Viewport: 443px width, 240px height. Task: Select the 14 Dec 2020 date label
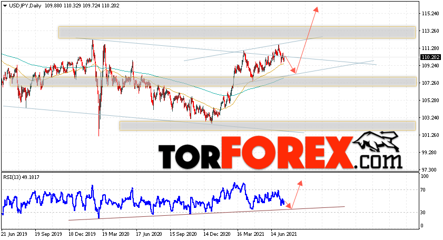coord(216,234)
